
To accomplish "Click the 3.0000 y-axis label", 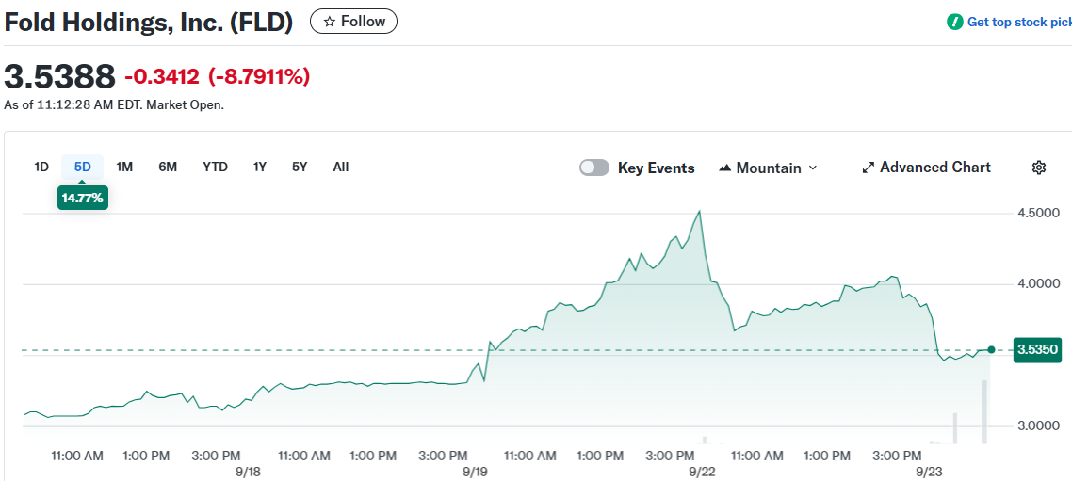I will (1036, 425).
